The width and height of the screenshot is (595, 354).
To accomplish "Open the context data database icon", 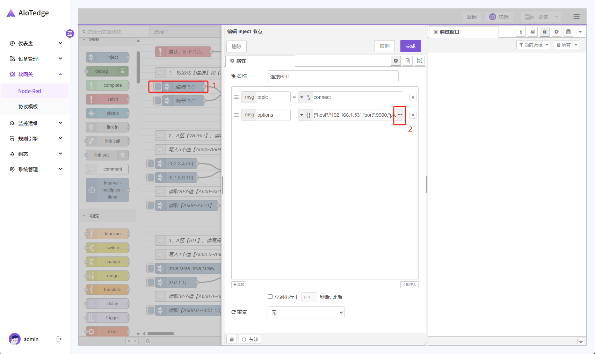I will click(568, 32).
